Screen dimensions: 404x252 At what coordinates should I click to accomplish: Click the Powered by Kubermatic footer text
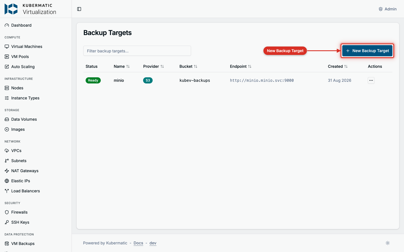(105, 243)
